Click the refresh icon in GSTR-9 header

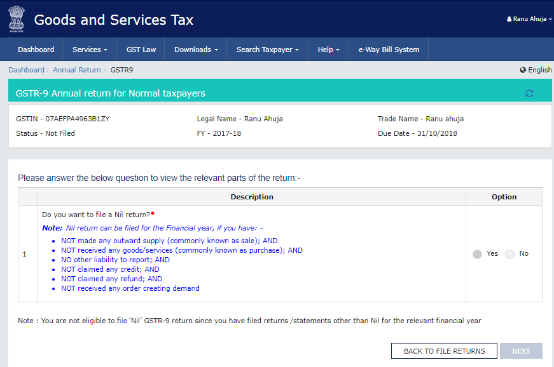[529, 93]
